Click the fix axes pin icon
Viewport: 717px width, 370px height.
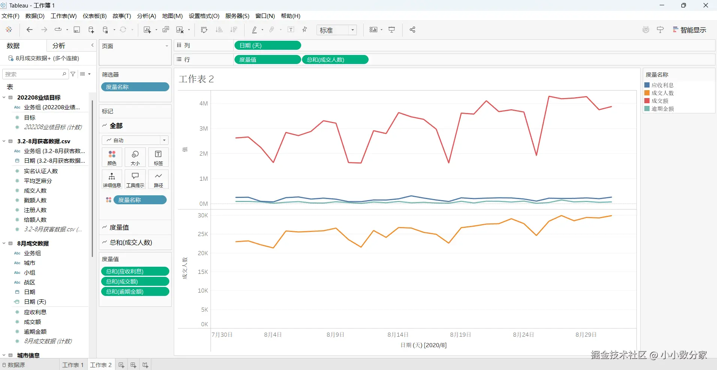click(305, 30)
